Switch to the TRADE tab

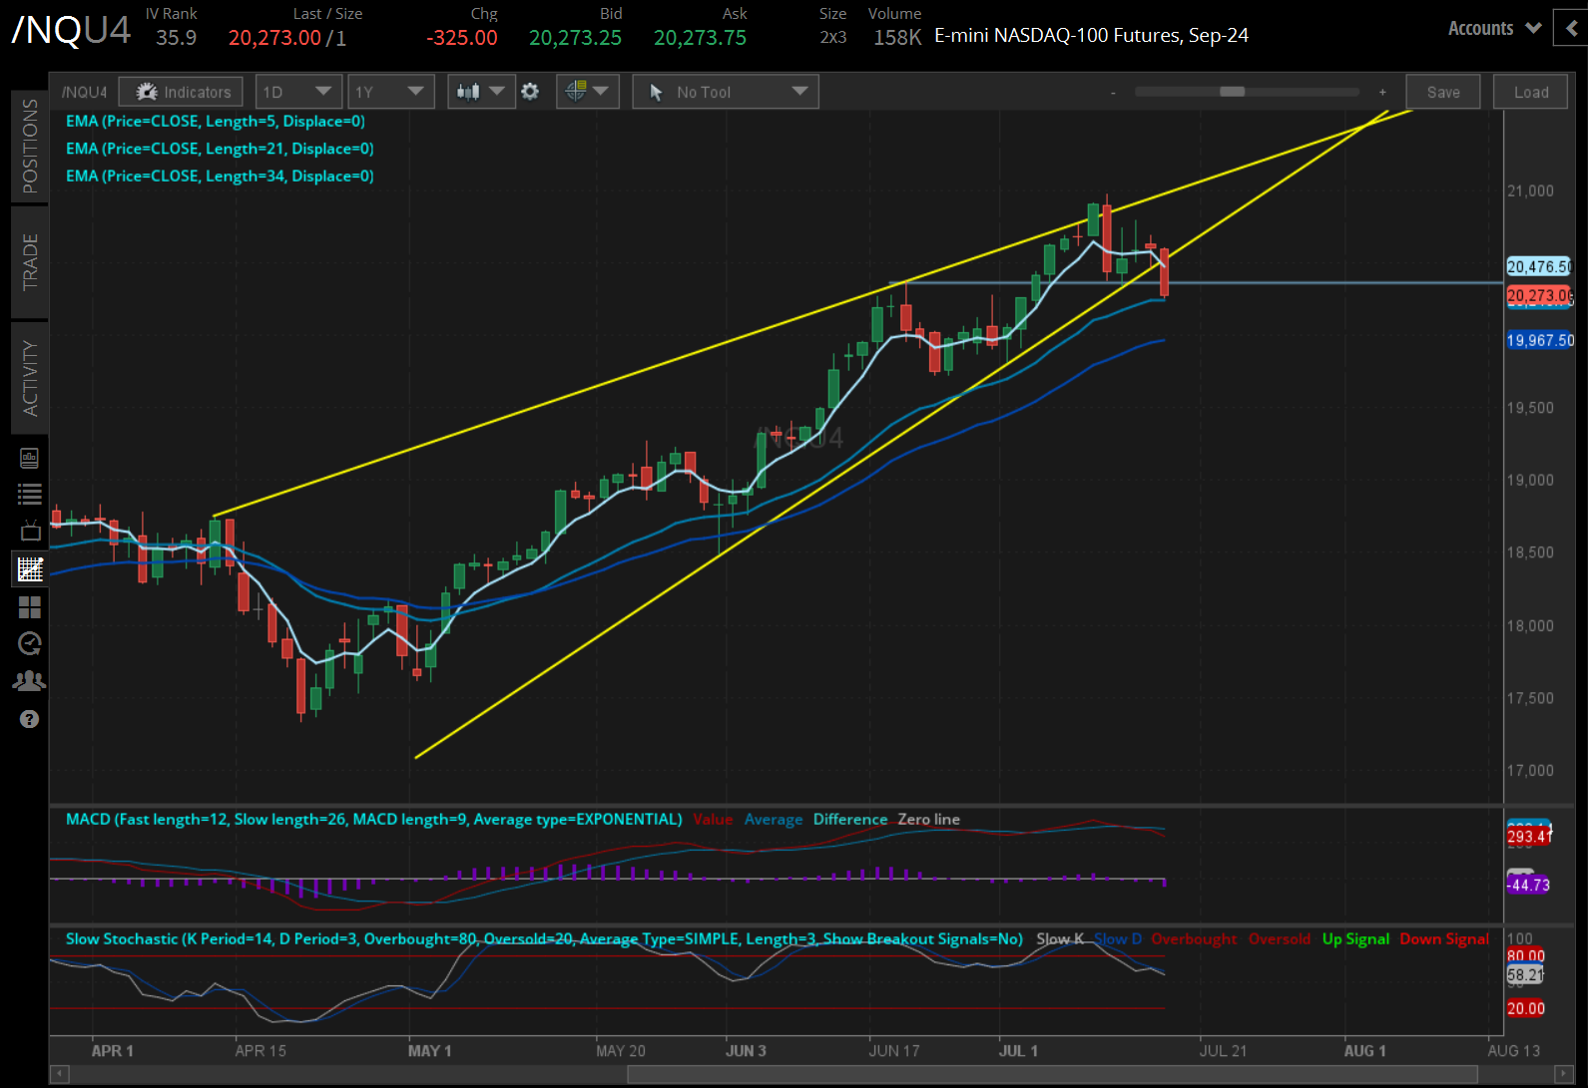click(30, 262)
